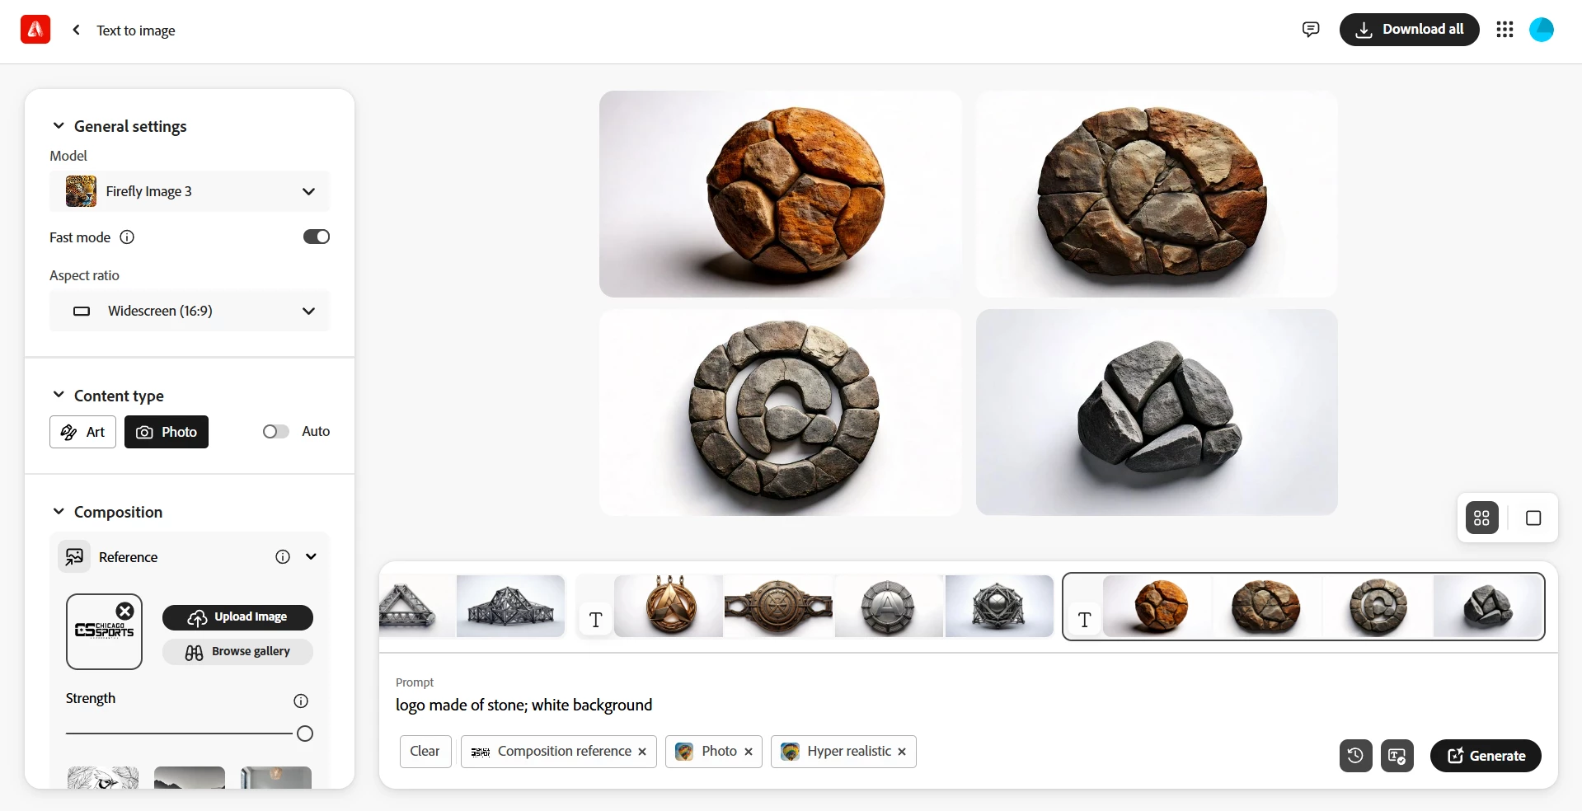This screenshot has height=811, width=1582.
Task: Click the text icon in selected history group
Action: [x=1085, y=620]
